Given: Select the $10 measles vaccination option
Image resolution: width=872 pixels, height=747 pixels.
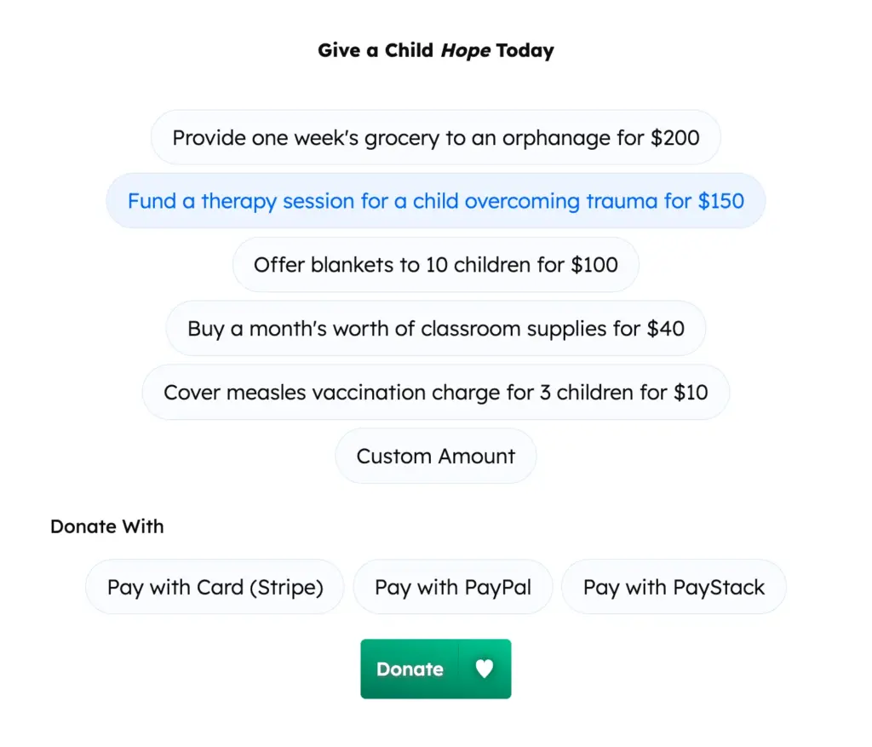Looking at the screenshot, I should click(435, 393).
